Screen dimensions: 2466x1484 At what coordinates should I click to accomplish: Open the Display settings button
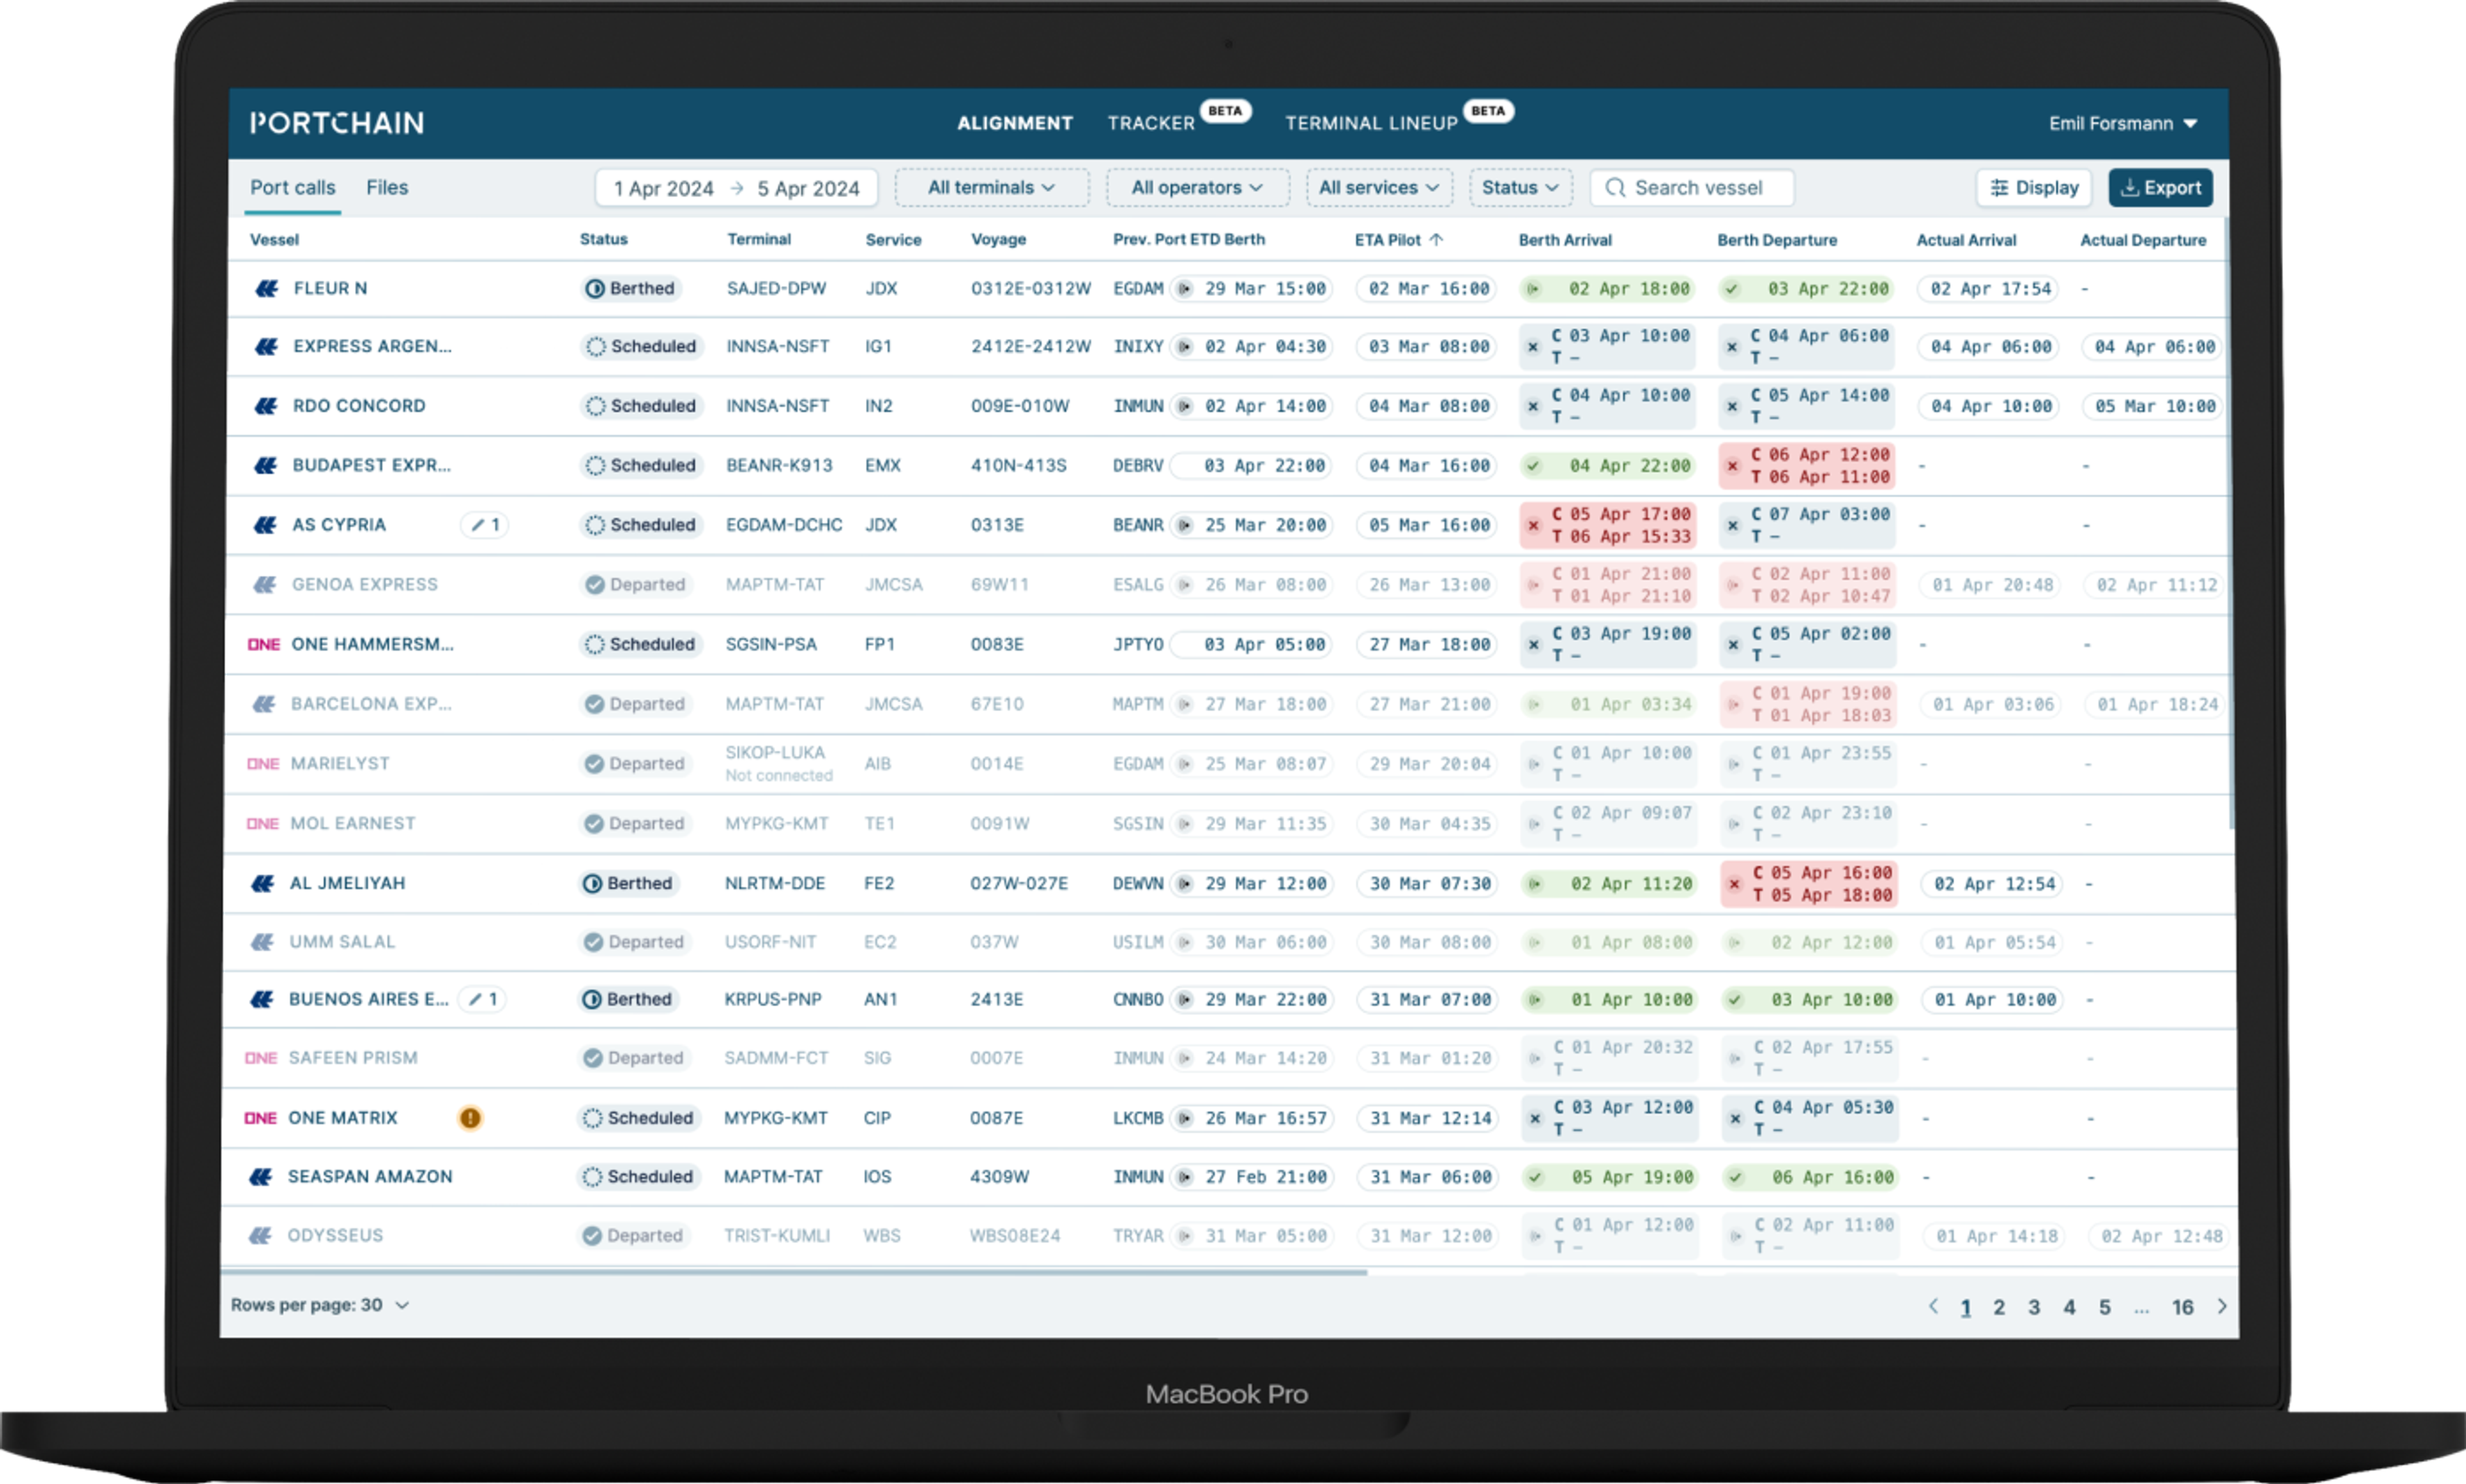click(2033, 188)
